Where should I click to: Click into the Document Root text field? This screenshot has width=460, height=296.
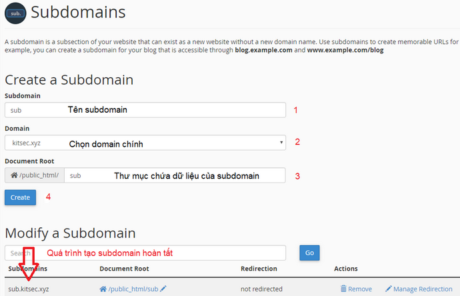175,175
